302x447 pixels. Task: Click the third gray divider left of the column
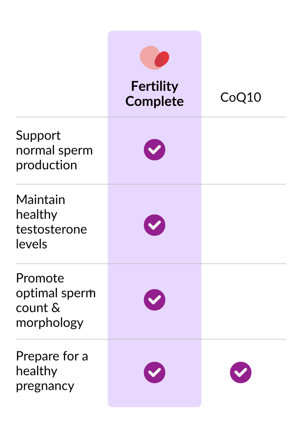[60, 263]
